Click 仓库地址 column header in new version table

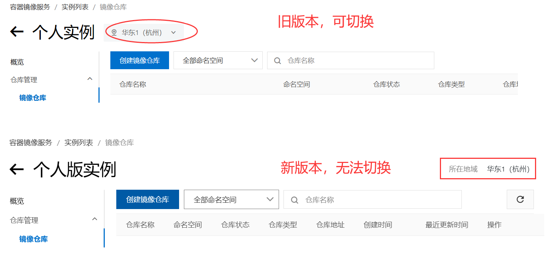coord(330,225)
